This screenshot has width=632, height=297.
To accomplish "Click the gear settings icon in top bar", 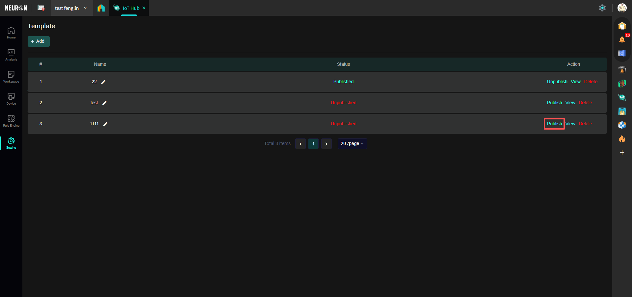I will tap(602, 8).
